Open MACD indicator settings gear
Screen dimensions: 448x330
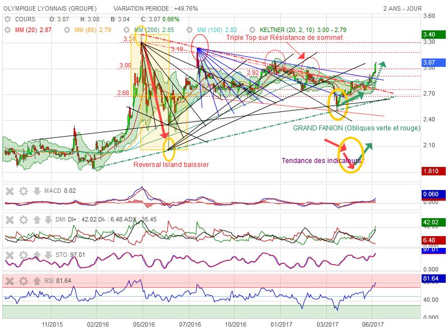24,191
